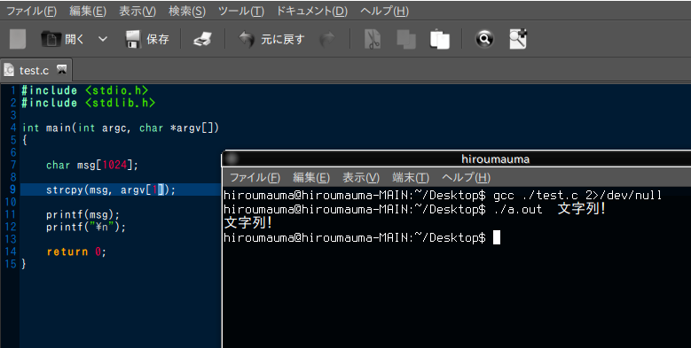
Task: Close the test.c tab
Action: tap(62, 69)
